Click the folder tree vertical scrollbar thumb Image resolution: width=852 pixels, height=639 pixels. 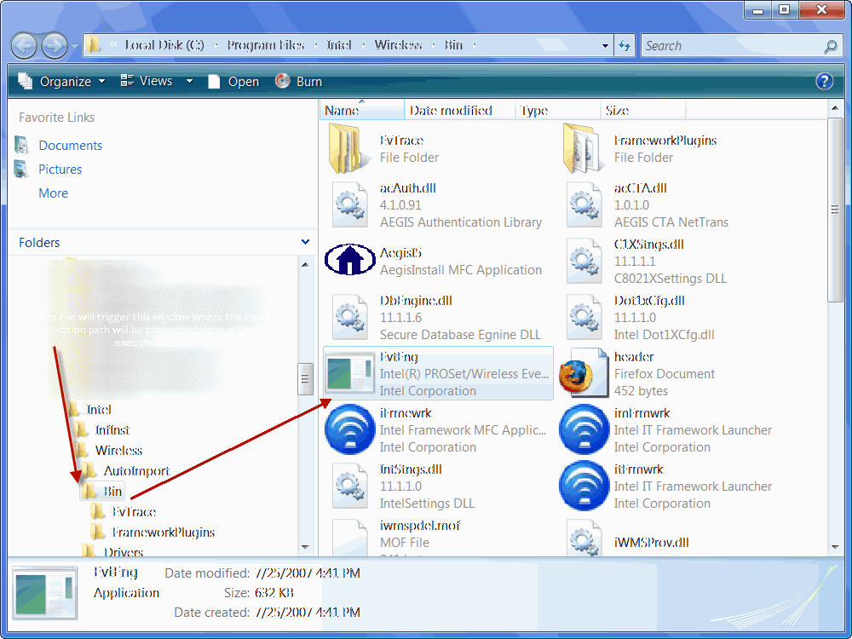(x=305, y=379)
